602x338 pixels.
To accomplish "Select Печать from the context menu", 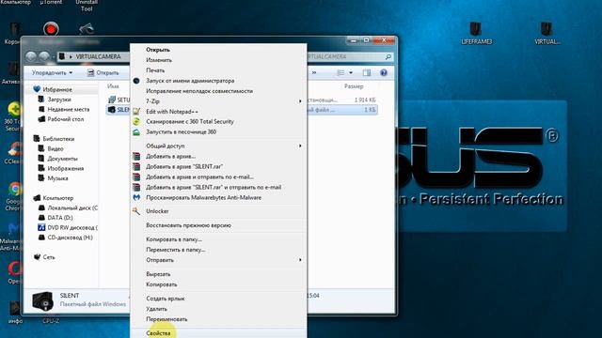I will [155, 70].
